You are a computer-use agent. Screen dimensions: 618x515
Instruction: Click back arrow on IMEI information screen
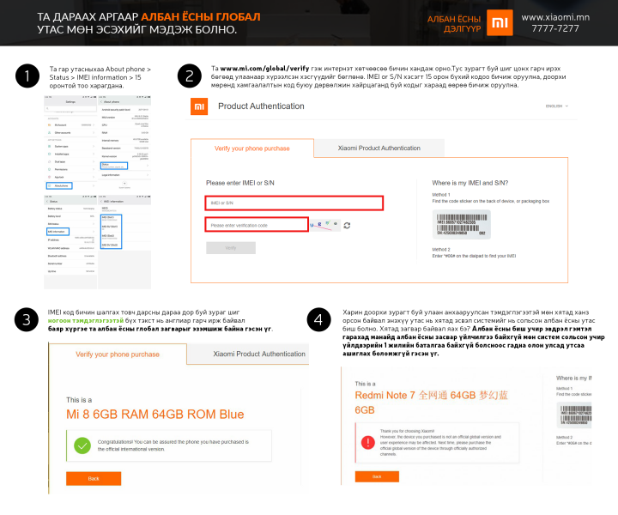101,202
